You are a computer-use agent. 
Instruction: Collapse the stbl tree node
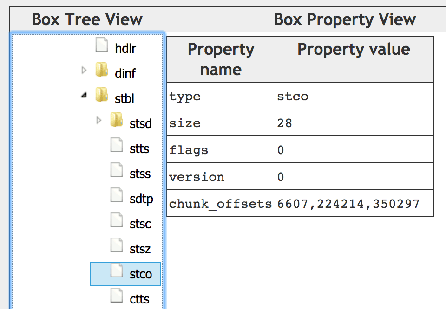84,95
